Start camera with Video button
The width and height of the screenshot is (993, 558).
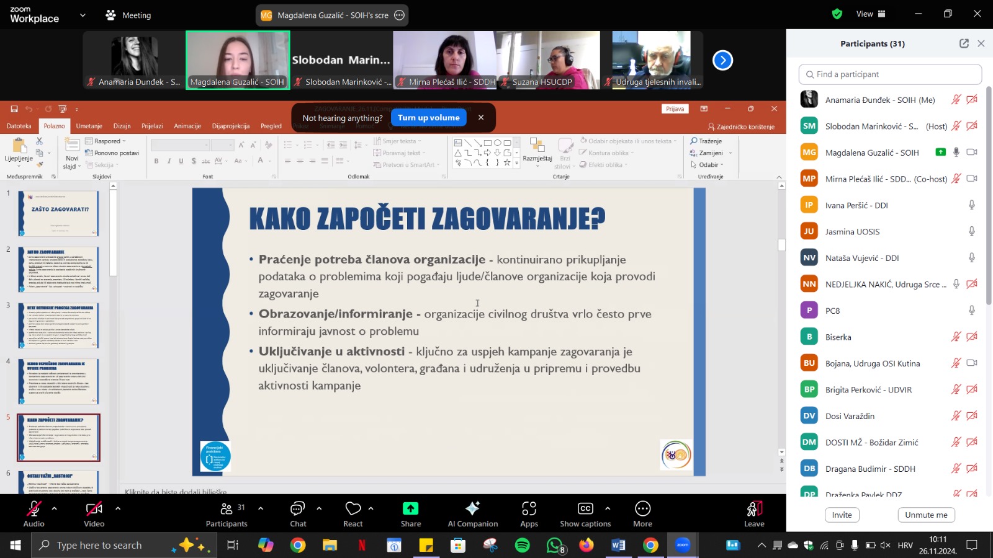94,515
